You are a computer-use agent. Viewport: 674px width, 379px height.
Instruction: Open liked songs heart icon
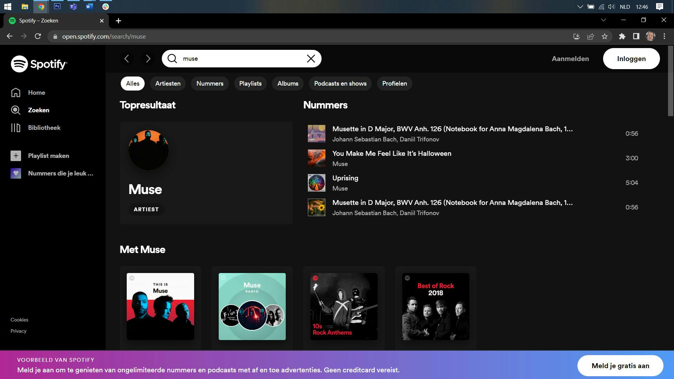(16, 173)
